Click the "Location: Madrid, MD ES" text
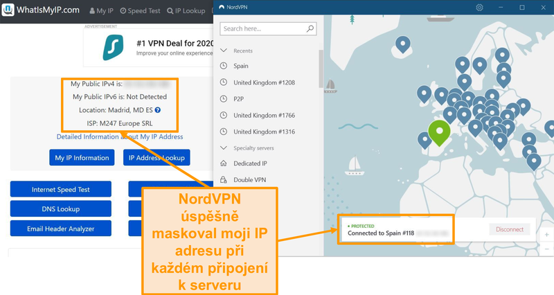 (x=116, y=110)
